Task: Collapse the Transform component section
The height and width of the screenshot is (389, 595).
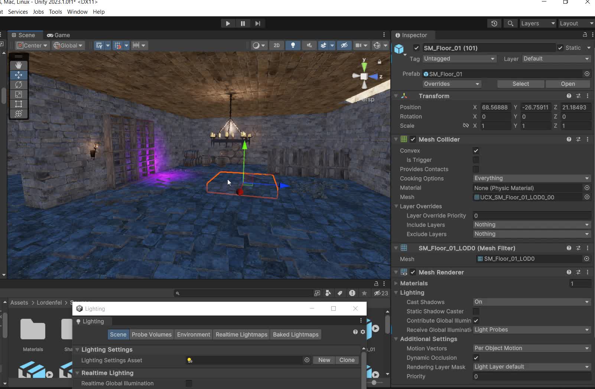Action: pyautogui.click(x=396, y=96)
